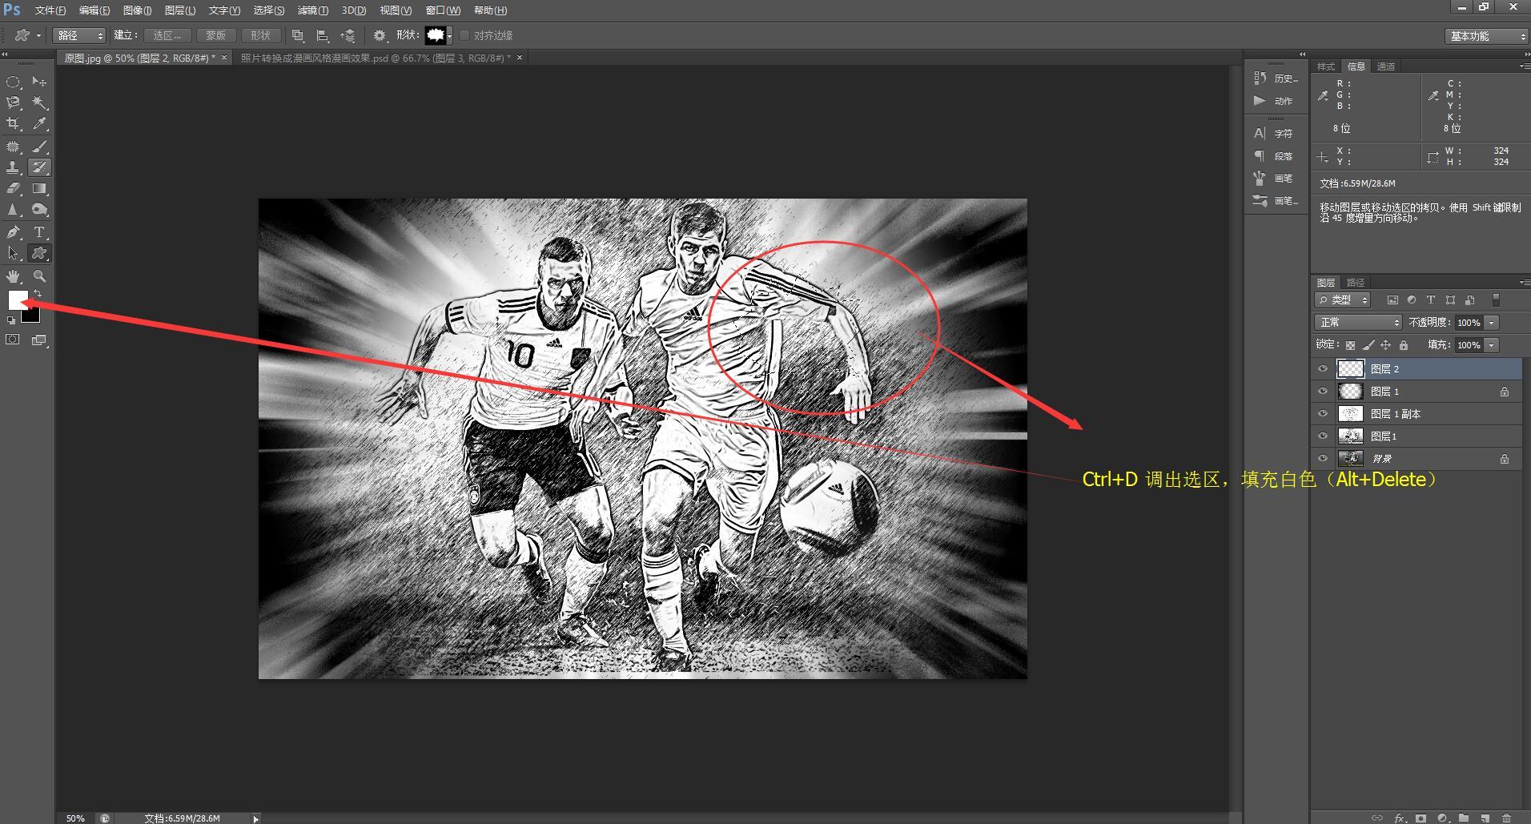Open the 滤镜 menu
The width and height of the screenshot is (1531, 824).
312,10
